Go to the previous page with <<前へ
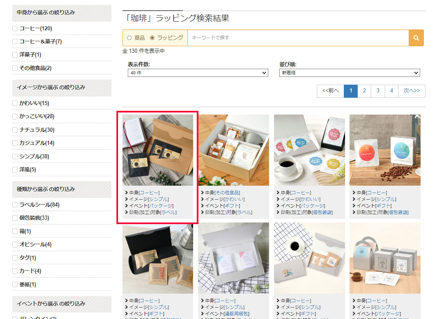The width and height of the screenshot is (441, 319). coord(330,91)
